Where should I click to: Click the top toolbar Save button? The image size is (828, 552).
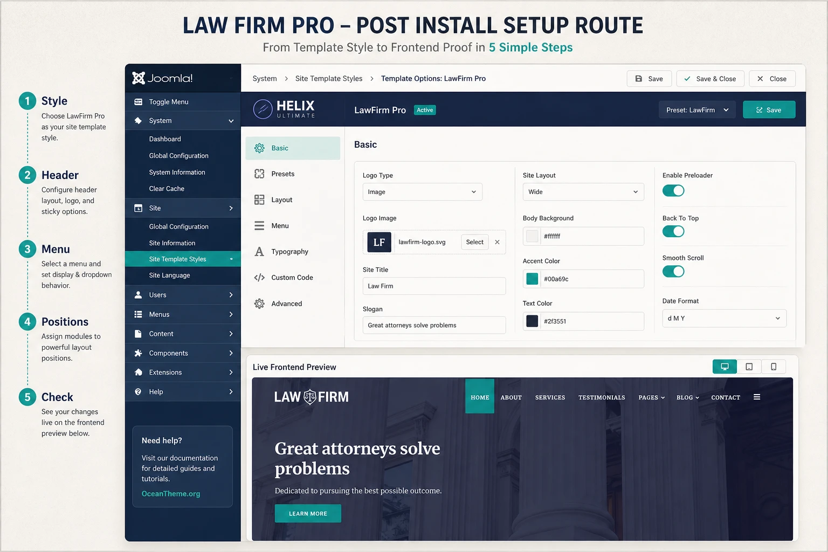pos(649,79)
